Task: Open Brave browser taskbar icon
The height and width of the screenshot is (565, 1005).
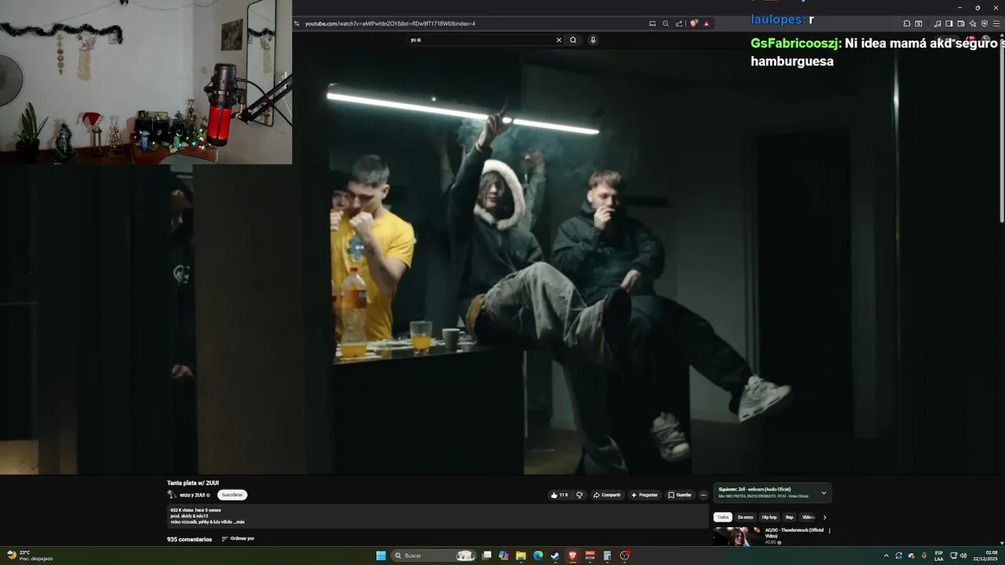Action: [x=572, y=556]
